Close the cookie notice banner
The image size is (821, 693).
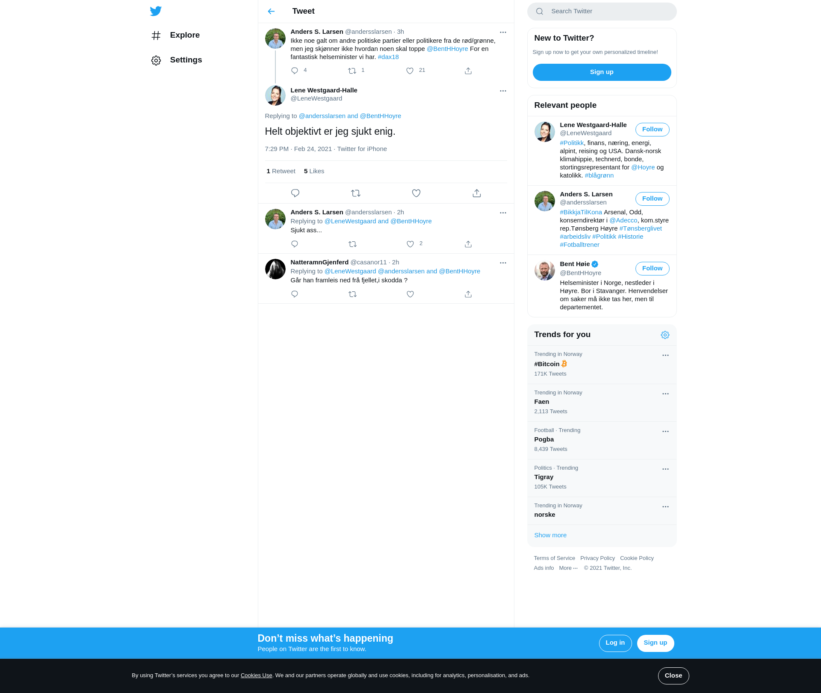click(x=673, y=676)
